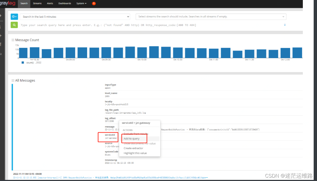Open the Message Count widget drag handle
Screen dimensions: 317x181
[x=13, y=40]
